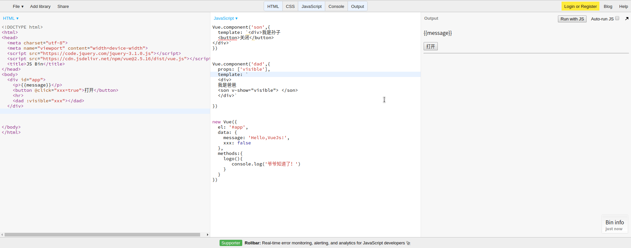Image resolution: width=631 pixels, height=248 pixels.
Task: Click the HTML panel scroll-right arrow
Action: coord(207,235)
